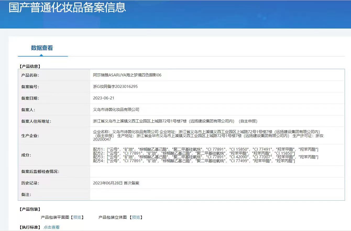
Task: Click the 生产企业 details text
Action: (209, 136)
